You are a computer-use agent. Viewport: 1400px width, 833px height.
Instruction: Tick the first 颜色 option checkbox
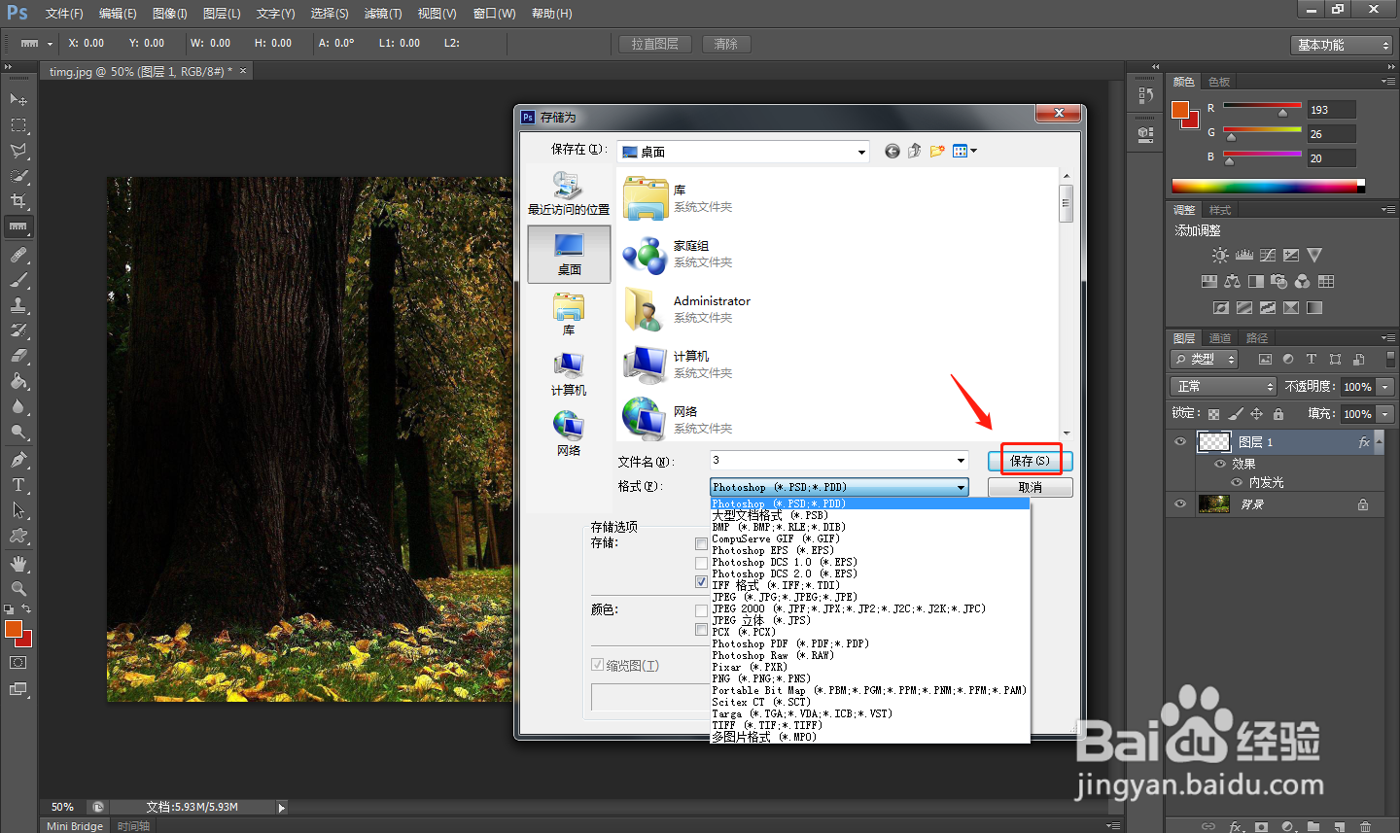pyautogui.click(x=702, y=610)
